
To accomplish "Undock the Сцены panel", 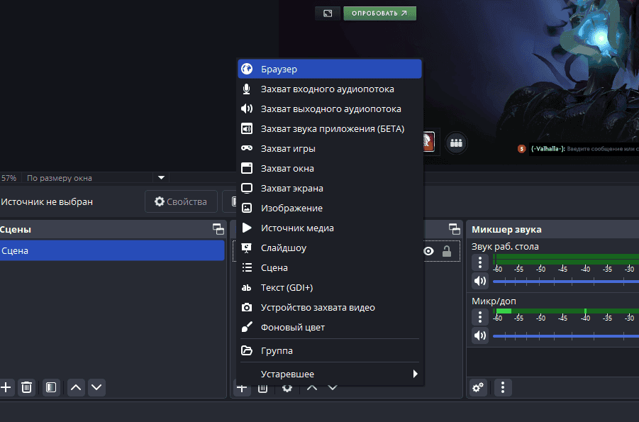I will [218, 229].
